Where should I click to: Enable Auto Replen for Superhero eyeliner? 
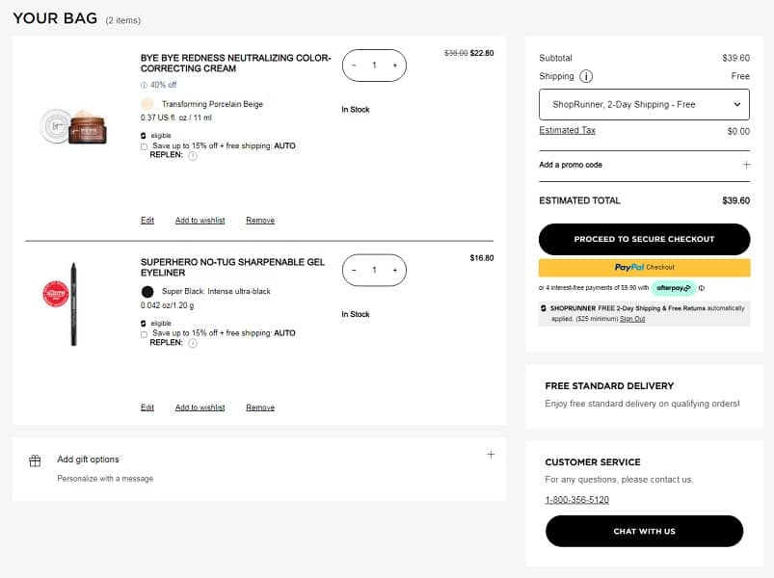click(x=144, y=334)
